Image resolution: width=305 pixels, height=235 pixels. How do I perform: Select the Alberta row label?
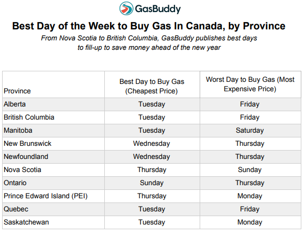(x=53, y=104)
